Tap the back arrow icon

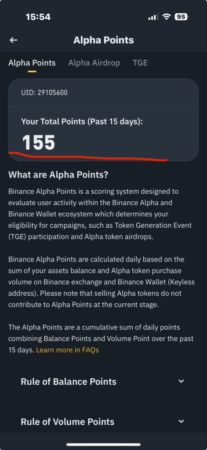pos(14,40)
